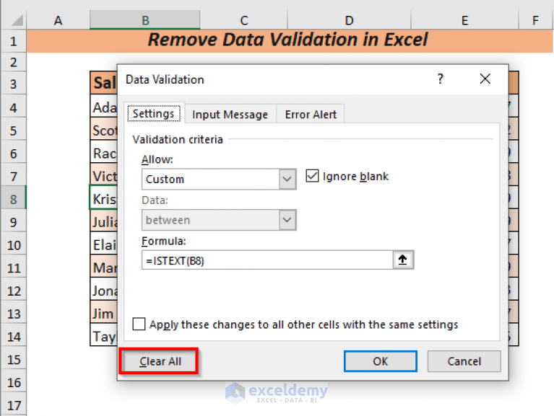
Task: Select column F header
Action: tap(536, 20)
